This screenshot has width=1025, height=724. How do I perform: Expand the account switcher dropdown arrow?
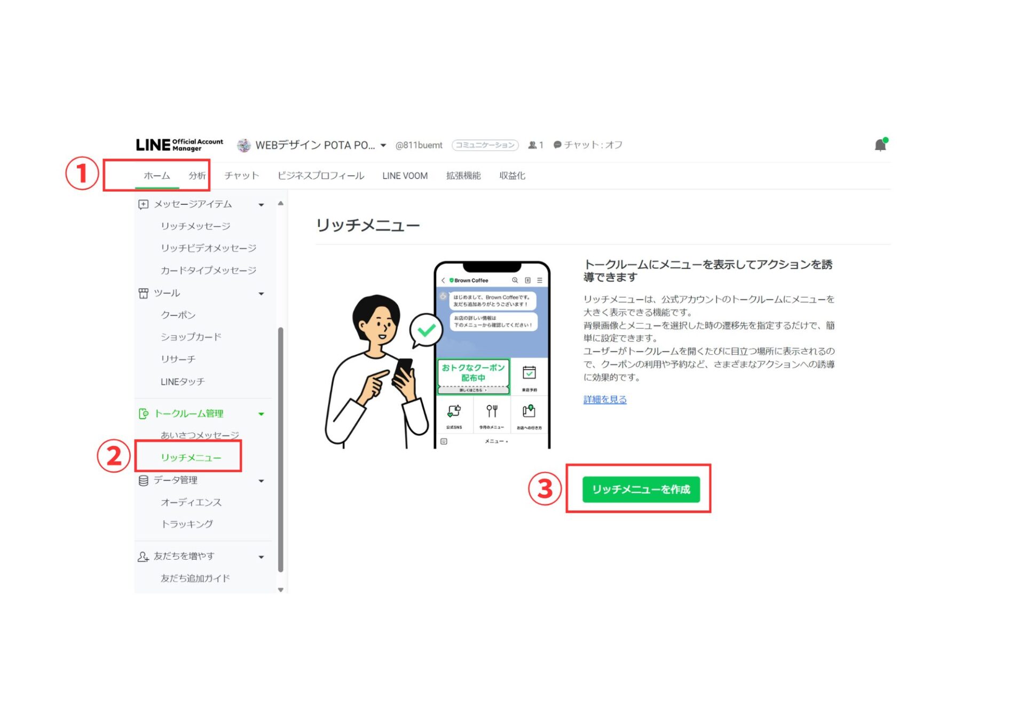point(383,145)
